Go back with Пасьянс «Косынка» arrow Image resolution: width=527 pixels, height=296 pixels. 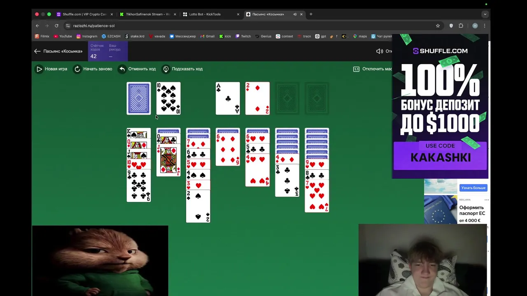click(x=37, y=51)
